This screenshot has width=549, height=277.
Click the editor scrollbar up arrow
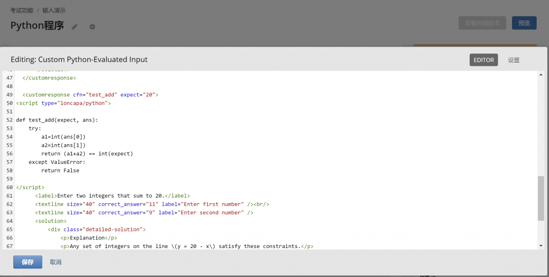(x=540, y=74)
